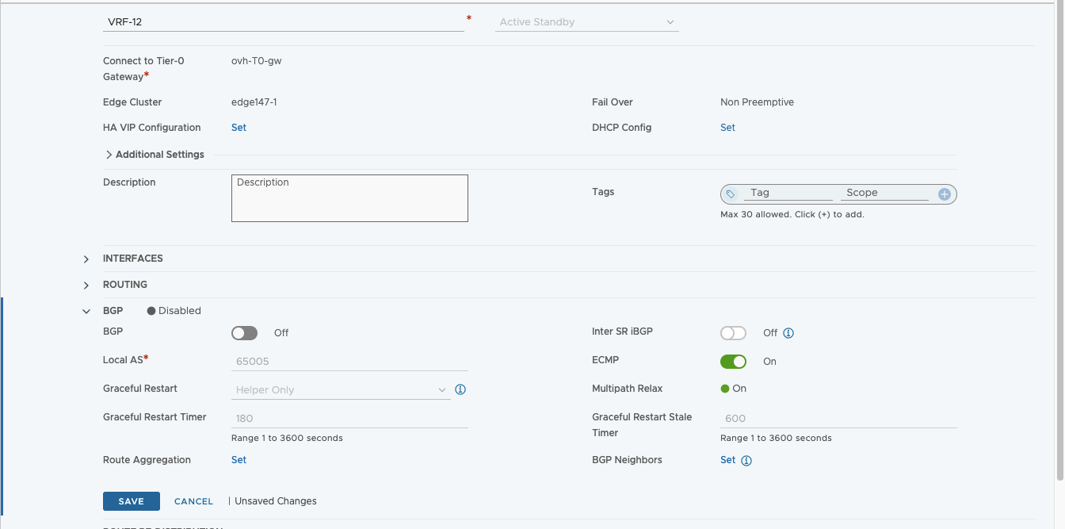1065x529 pixels.
Task: Open the Graceful Restart Helper Only dropdown
Action: click(341, 390)
